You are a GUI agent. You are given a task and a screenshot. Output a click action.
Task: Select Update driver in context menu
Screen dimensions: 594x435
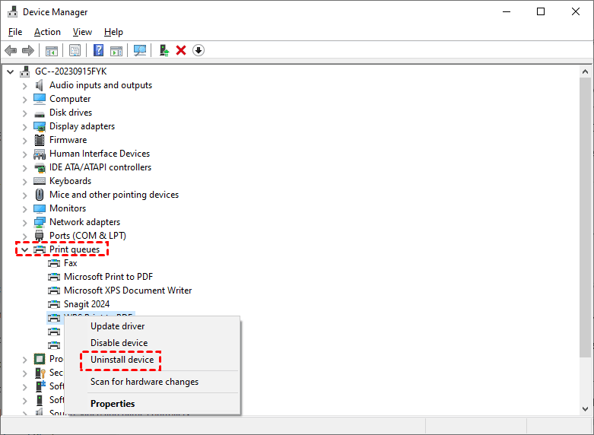117,326
